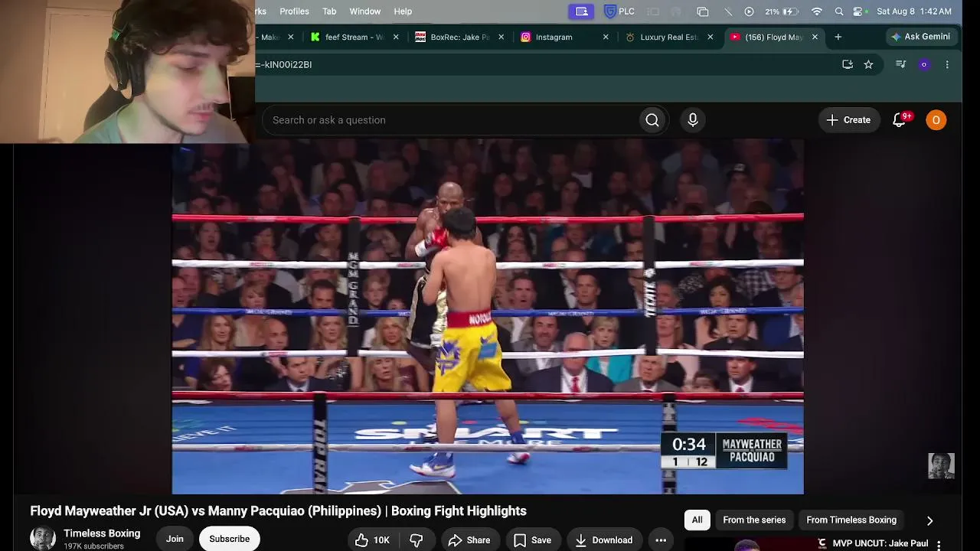Viewport: 980px width, 551px height.
Task: Click the date and time in menu bar
Action: (914, 11)
